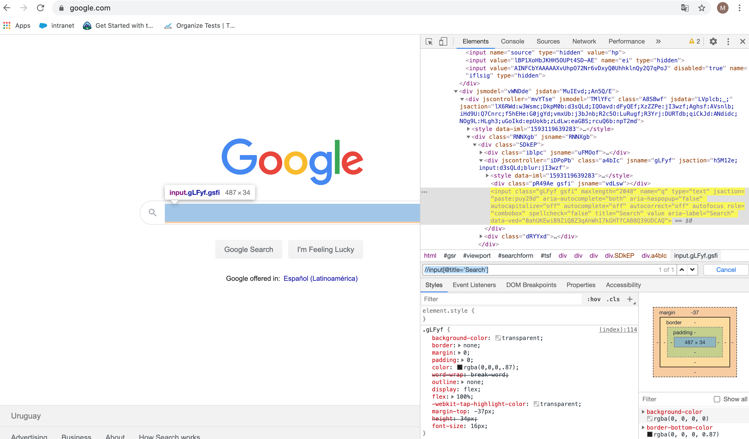Screen dimensions: 749x439
Task: Click the magnifier icon in Google search box
Action: coord(152,212)
